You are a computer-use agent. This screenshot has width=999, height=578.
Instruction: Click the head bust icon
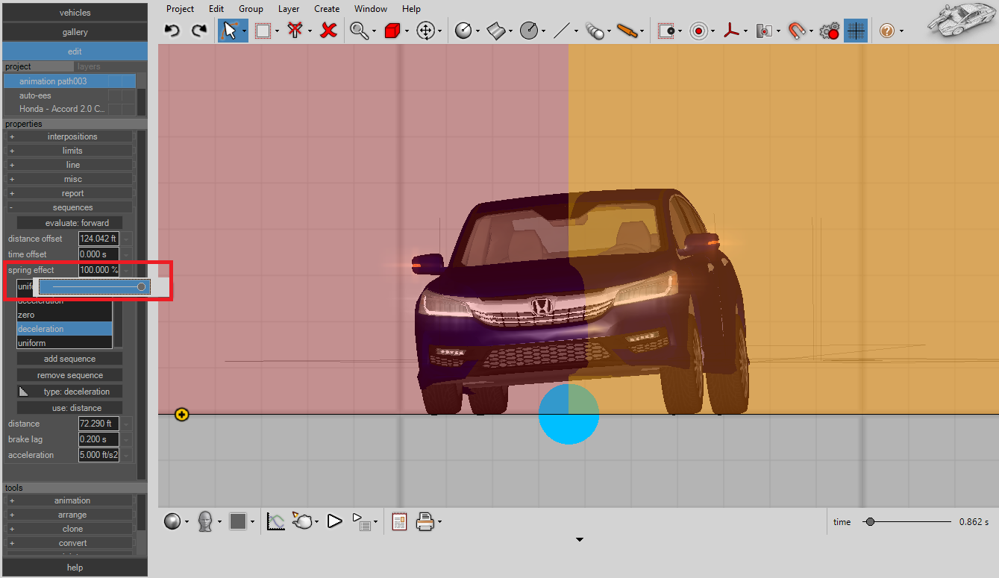205,521
